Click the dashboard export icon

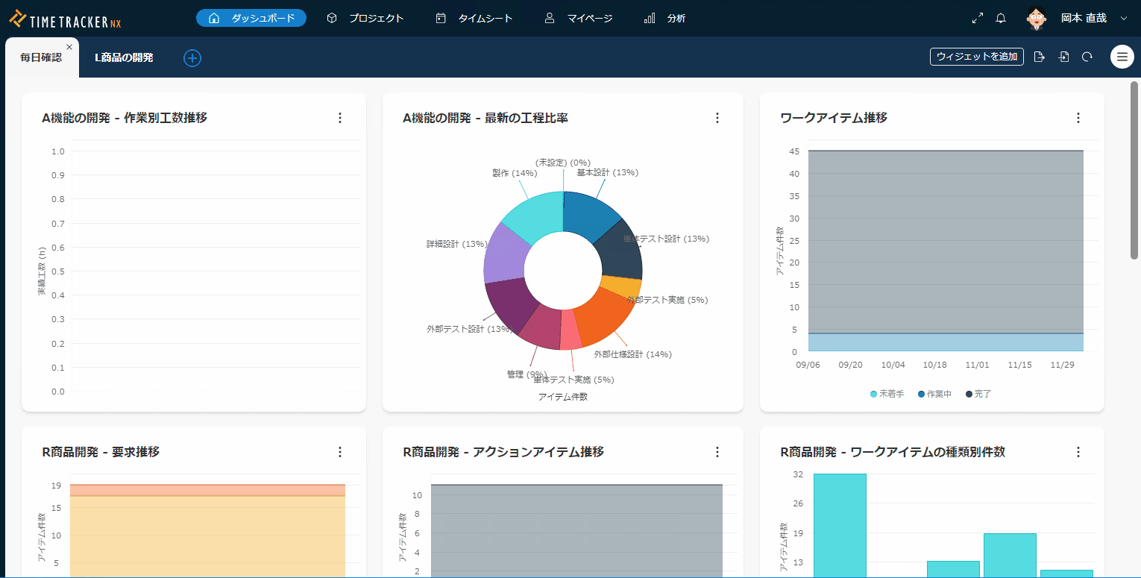click(x=1040, y=57)
